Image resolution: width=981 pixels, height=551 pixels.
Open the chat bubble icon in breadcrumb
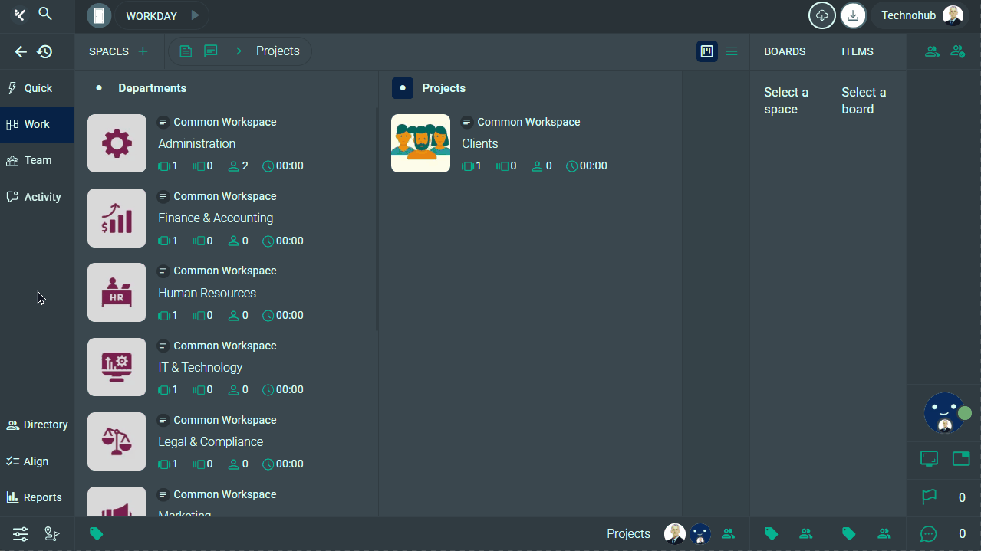click(x=211, y=51)
